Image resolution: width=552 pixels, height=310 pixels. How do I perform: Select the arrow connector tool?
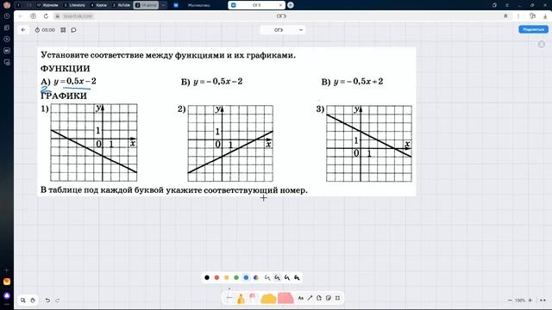310,298
